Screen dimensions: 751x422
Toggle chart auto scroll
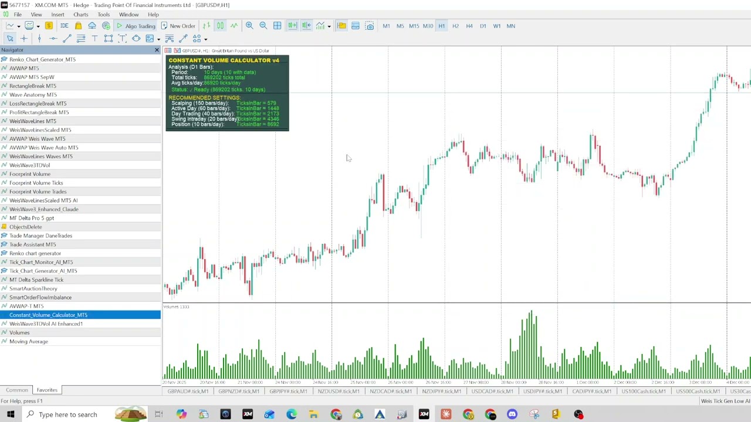(292, 26)
